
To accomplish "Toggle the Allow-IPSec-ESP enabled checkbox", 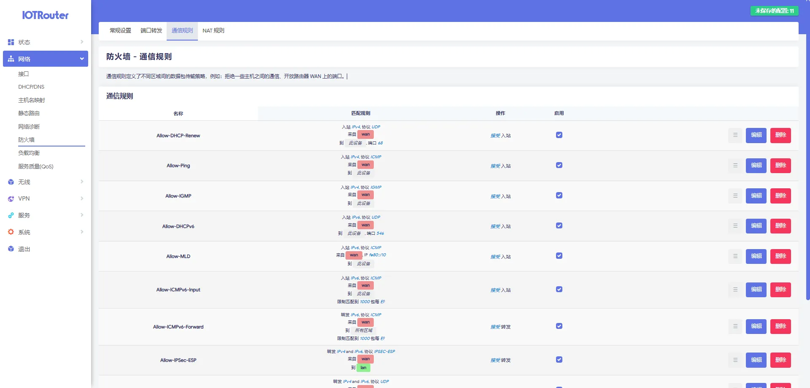I will click(x=559, y=360).
